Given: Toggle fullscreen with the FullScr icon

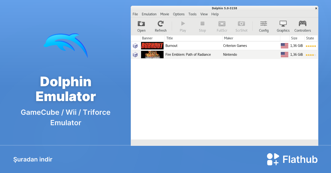Looking at the screenshot, I should 222,24.
